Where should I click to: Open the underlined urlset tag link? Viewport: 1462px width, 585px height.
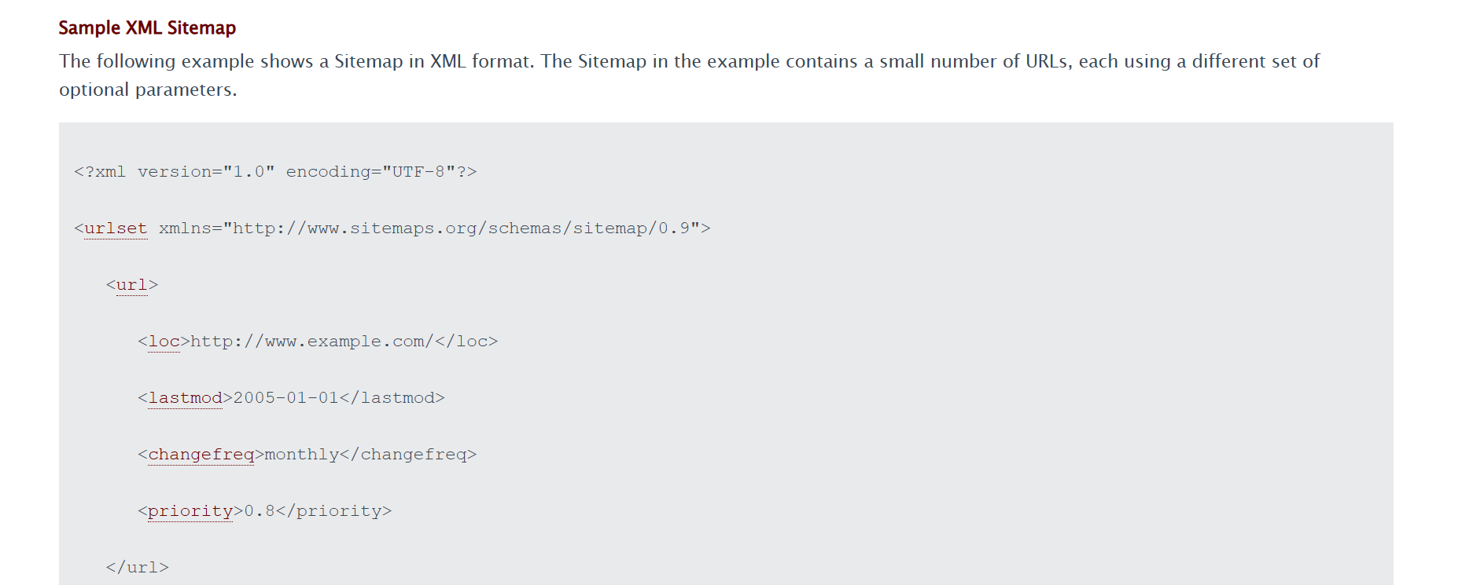point(116,229)
